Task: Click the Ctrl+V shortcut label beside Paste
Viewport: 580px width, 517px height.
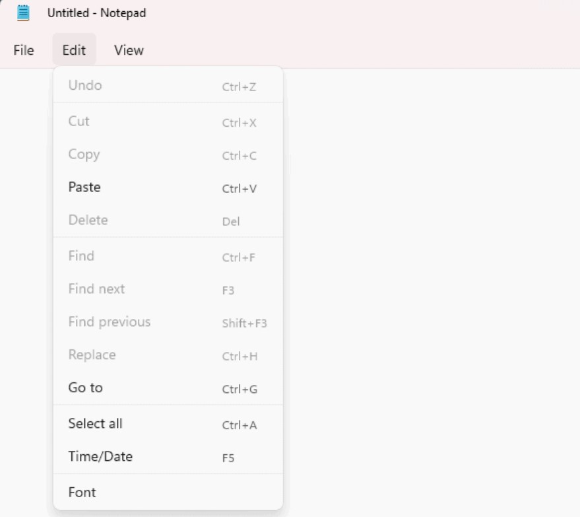Action: pyautogui.click(x=240, y=189)
